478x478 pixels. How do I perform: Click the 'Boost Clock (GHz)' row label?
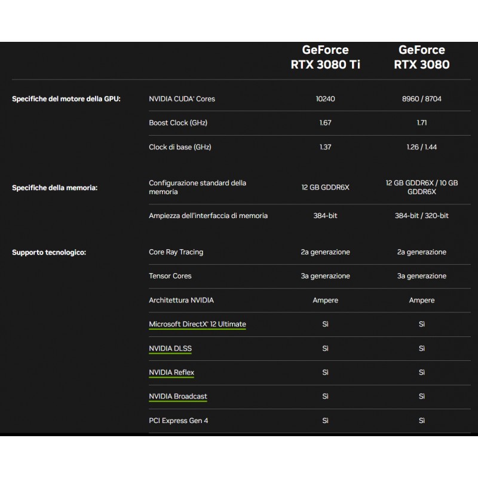click(x=178, y=123)
